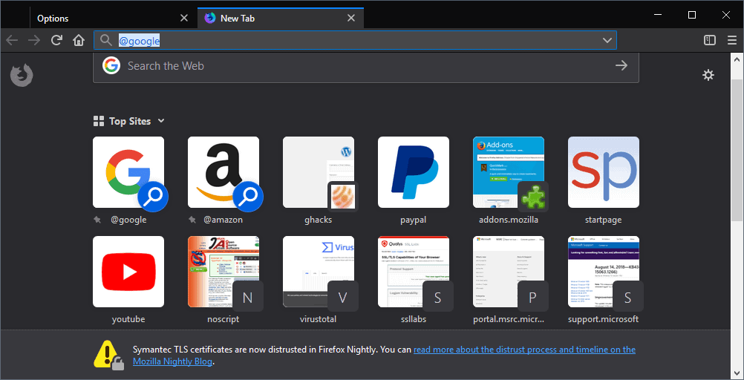Close the New Tab tab
The height and width of the screenshot is (380, 744).
click(x=351, y=18)
